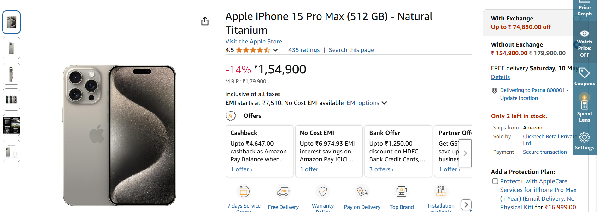Viewport: 600px width, 212px height.
Task: Click the Pay on Delivery icon
Action: point(362,192)
